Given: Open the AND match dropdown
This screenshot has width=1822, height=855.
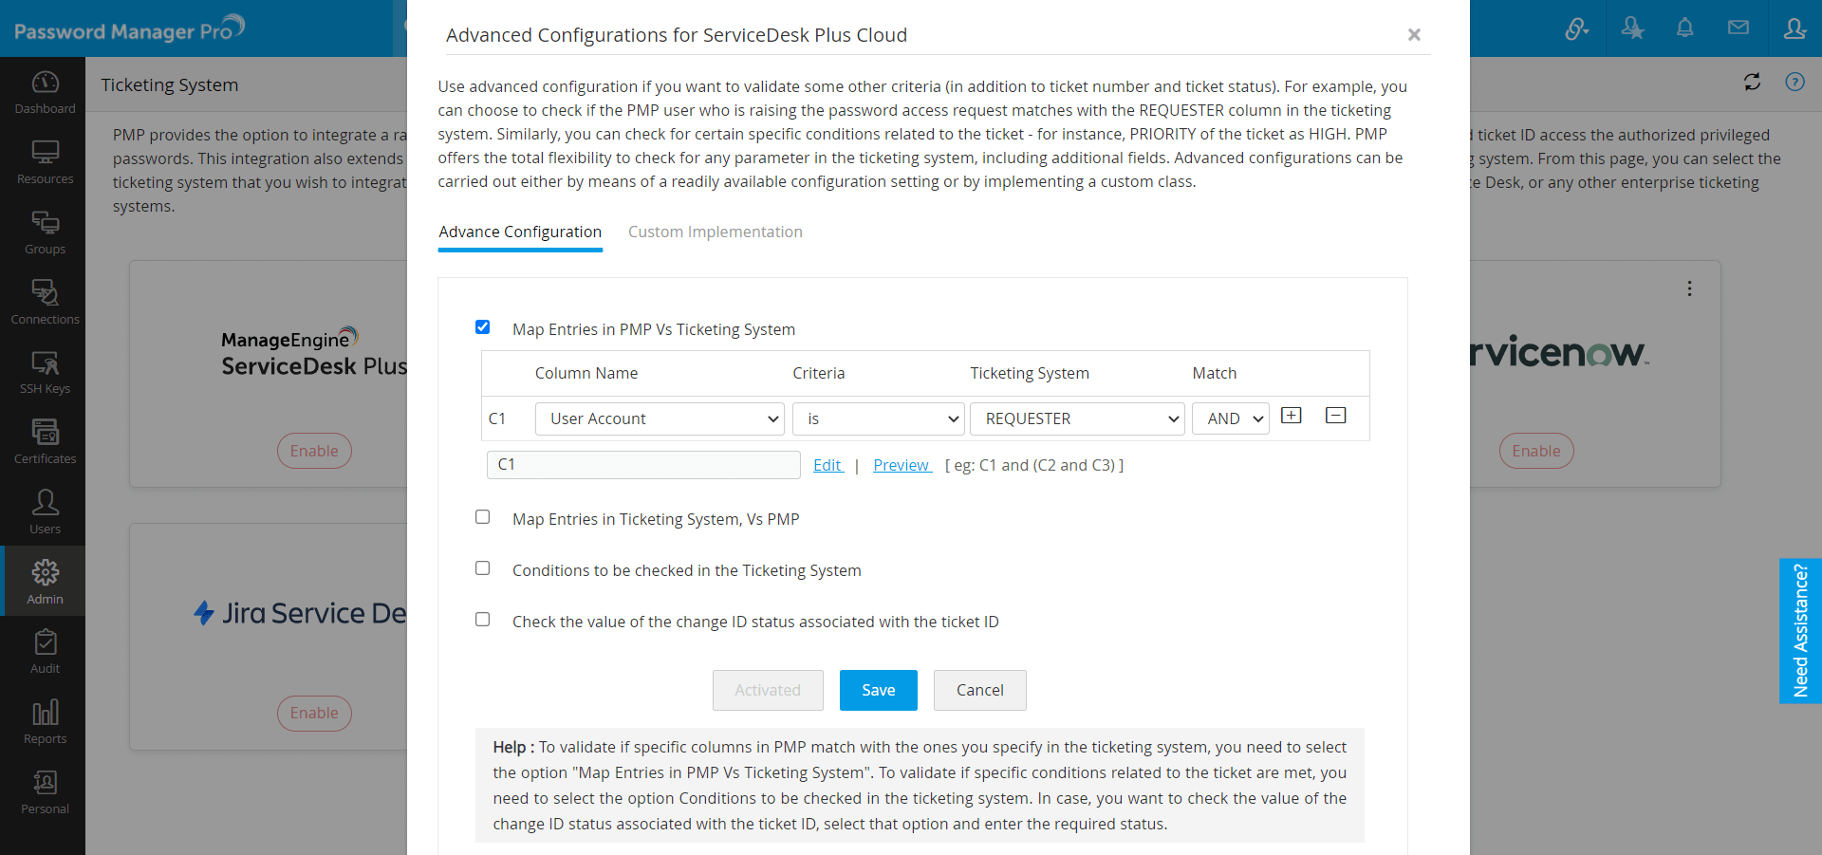Looking at the screenshot, I should click(x=1231, y=418).
